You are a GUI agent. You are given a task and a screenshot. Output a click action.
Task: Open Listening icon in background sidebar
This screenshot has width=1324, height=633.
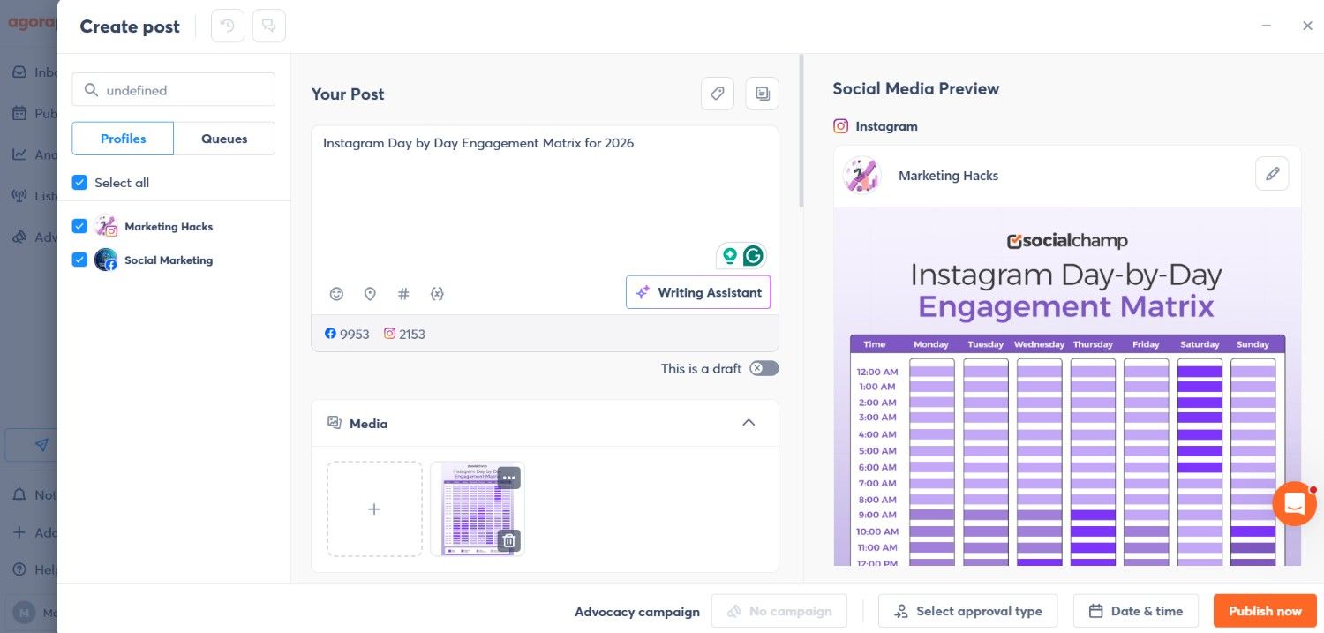click(x=19, y=195)
